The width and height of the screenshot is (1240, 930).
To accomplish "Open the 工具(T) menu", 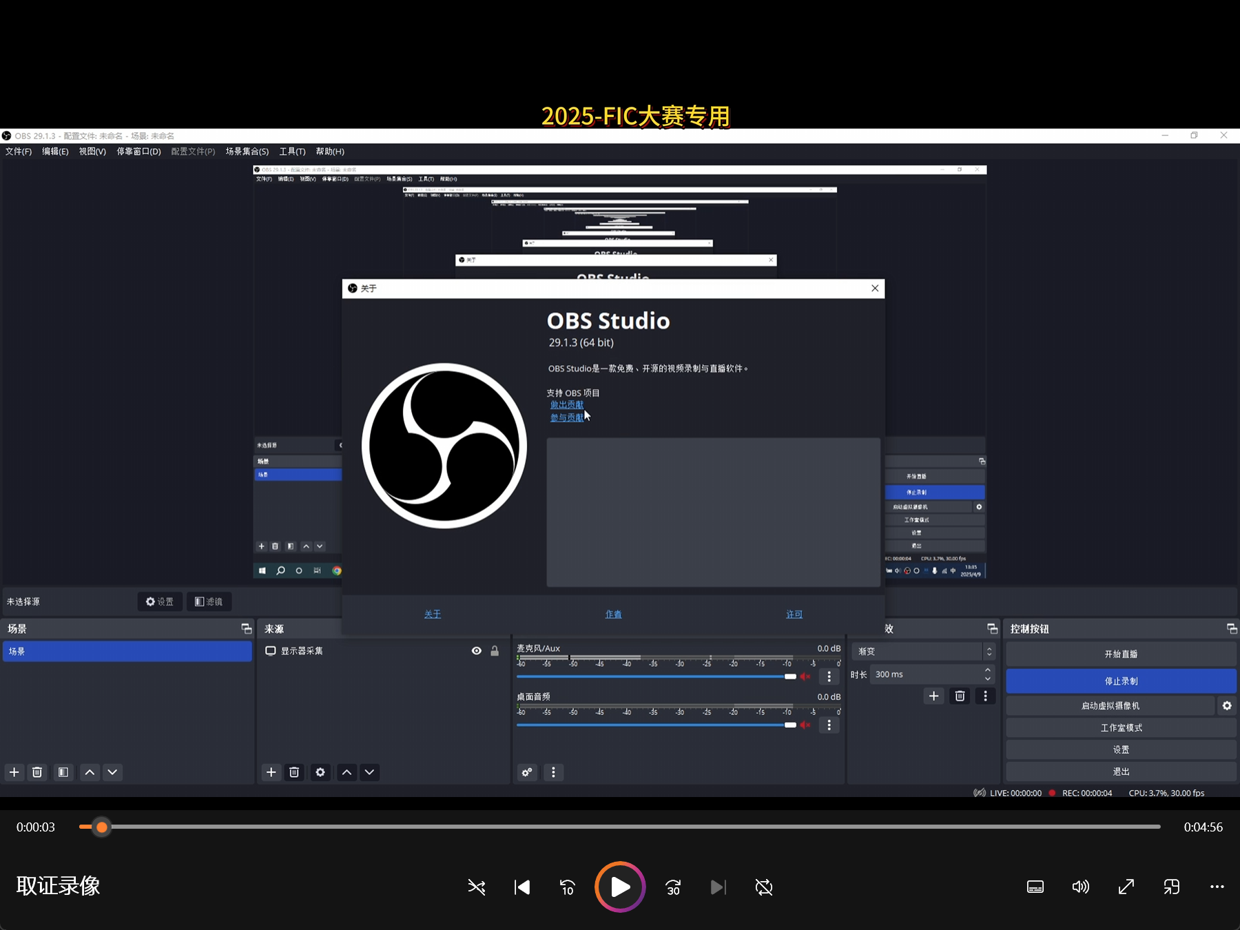I will click(292, 152).
